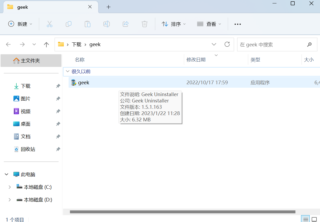The height and width of the screenshot is (222, 320).
Task: Open recent locations dropdown arrow
Action: [34, 45]
